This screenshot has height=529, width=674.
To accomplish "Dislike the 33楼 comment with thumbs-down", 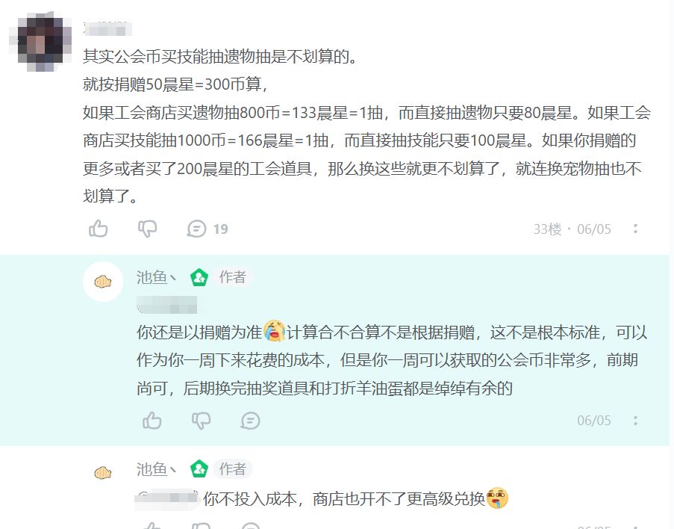I will point(148,229).
